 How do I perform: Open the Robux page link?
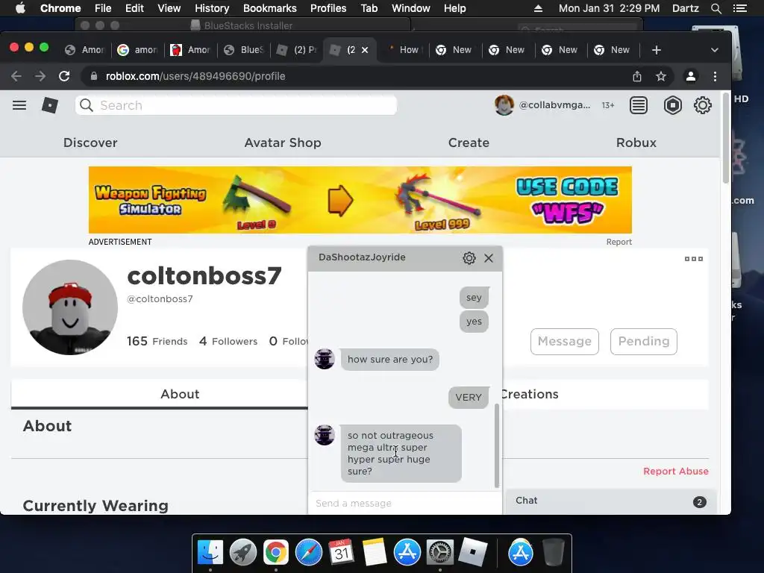coord(636,143)
